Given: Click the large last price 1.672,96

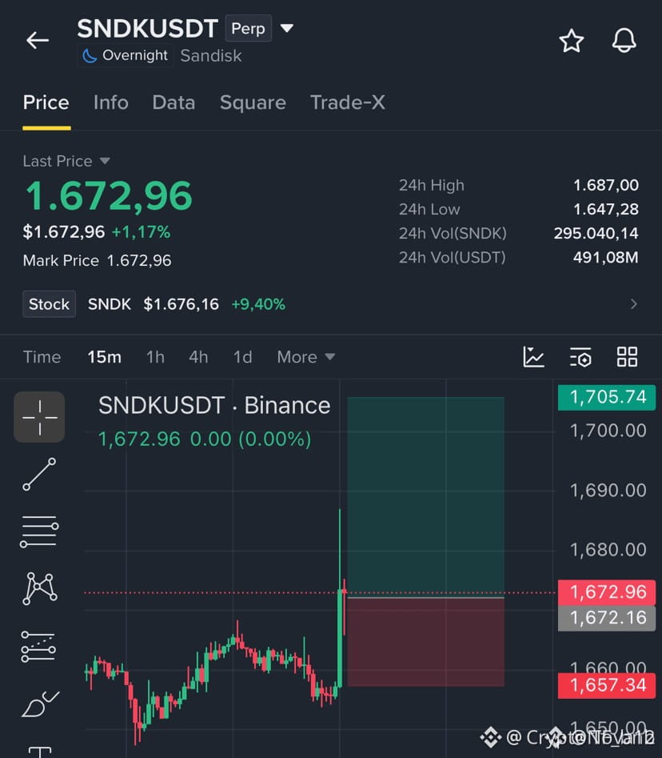Looking at the screenshot, I should pos(109,196).
